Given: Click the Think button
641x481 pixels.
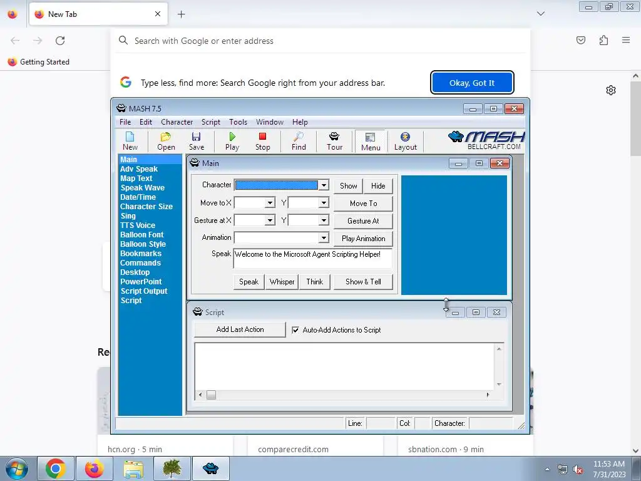Looking at the screenshot, I should point(314,282).
